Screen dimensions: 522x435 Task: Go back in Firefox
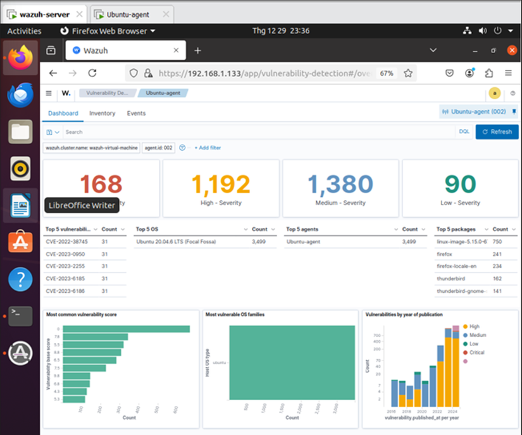(x=53, y=73)
